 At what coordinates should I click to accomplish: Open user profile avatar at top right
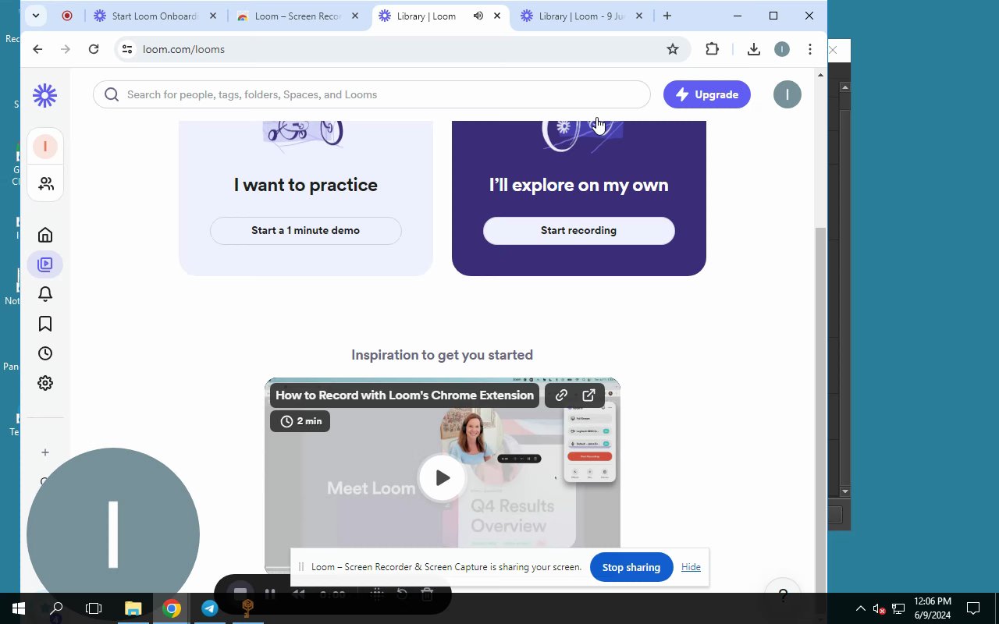[787, 94]
